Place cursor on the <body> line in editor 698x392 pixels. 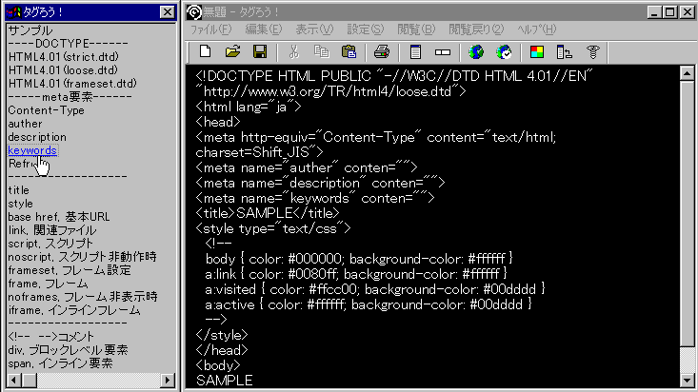point(218,365)
